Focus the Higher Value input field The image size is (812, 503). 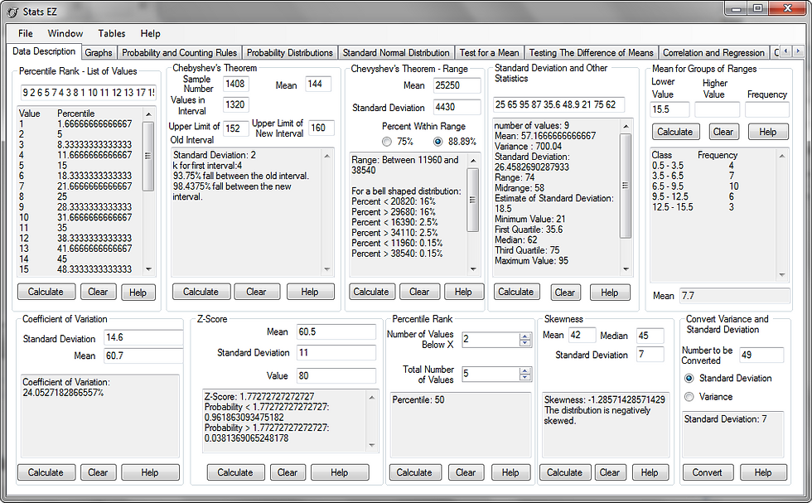[x=717, y=109]
